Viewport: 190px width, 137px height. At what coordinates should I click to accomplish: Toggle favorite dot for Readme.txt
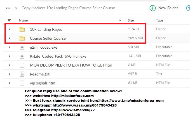coord(10,74)
